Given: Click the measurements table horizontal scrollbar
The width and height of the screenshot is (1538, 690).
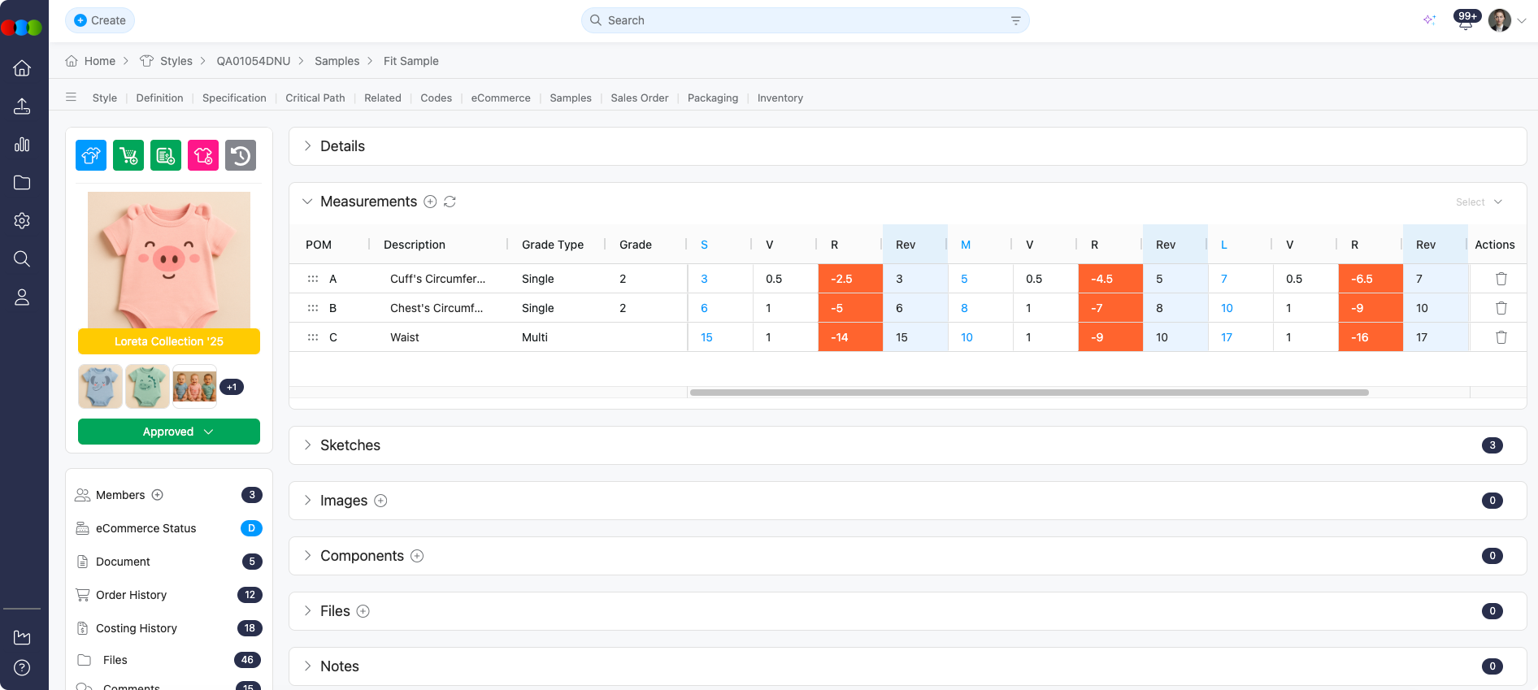Looking at the screenshot, I should [1028, 393].
